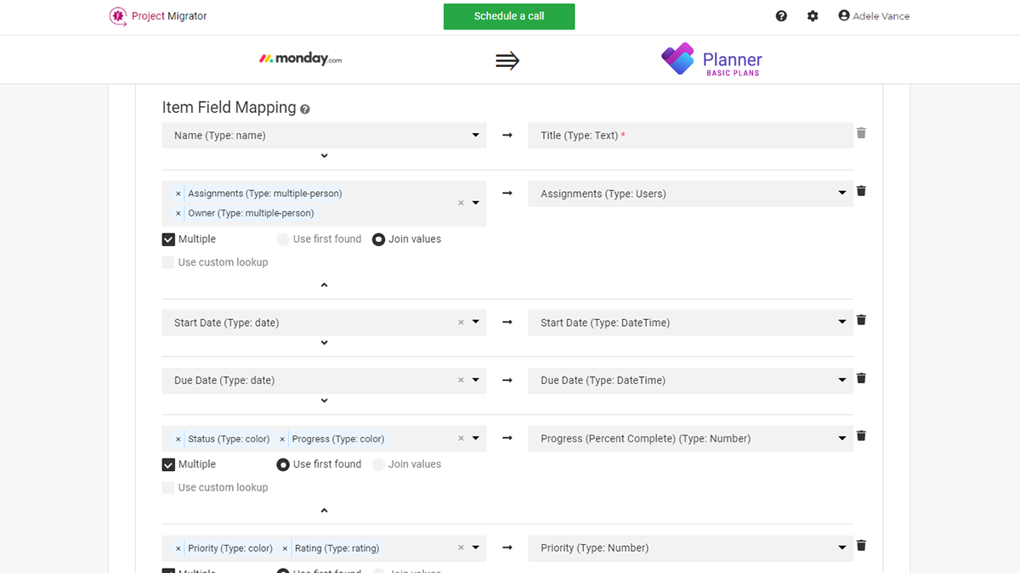Select Join values for Status/Progress mapping

click(379, 464)
